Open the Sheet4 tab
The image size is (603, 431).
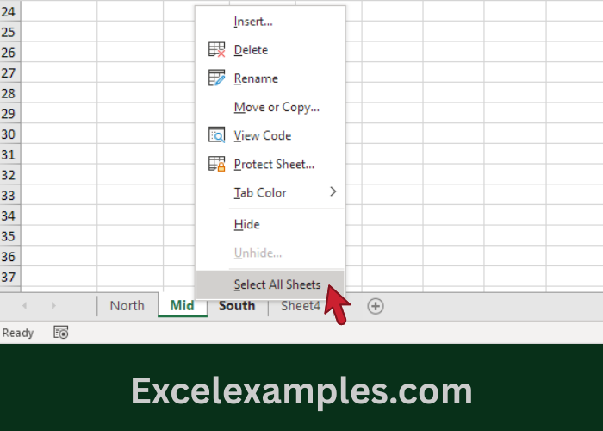tap(300, 305)
